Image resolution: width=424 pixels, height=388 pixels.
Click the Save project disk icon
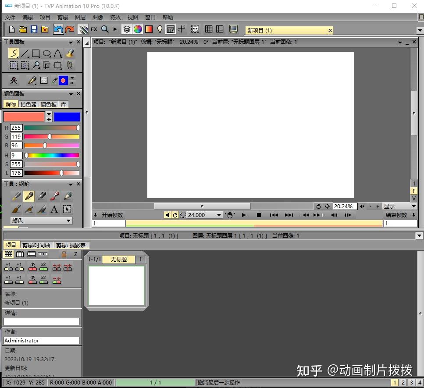(34, 29)
